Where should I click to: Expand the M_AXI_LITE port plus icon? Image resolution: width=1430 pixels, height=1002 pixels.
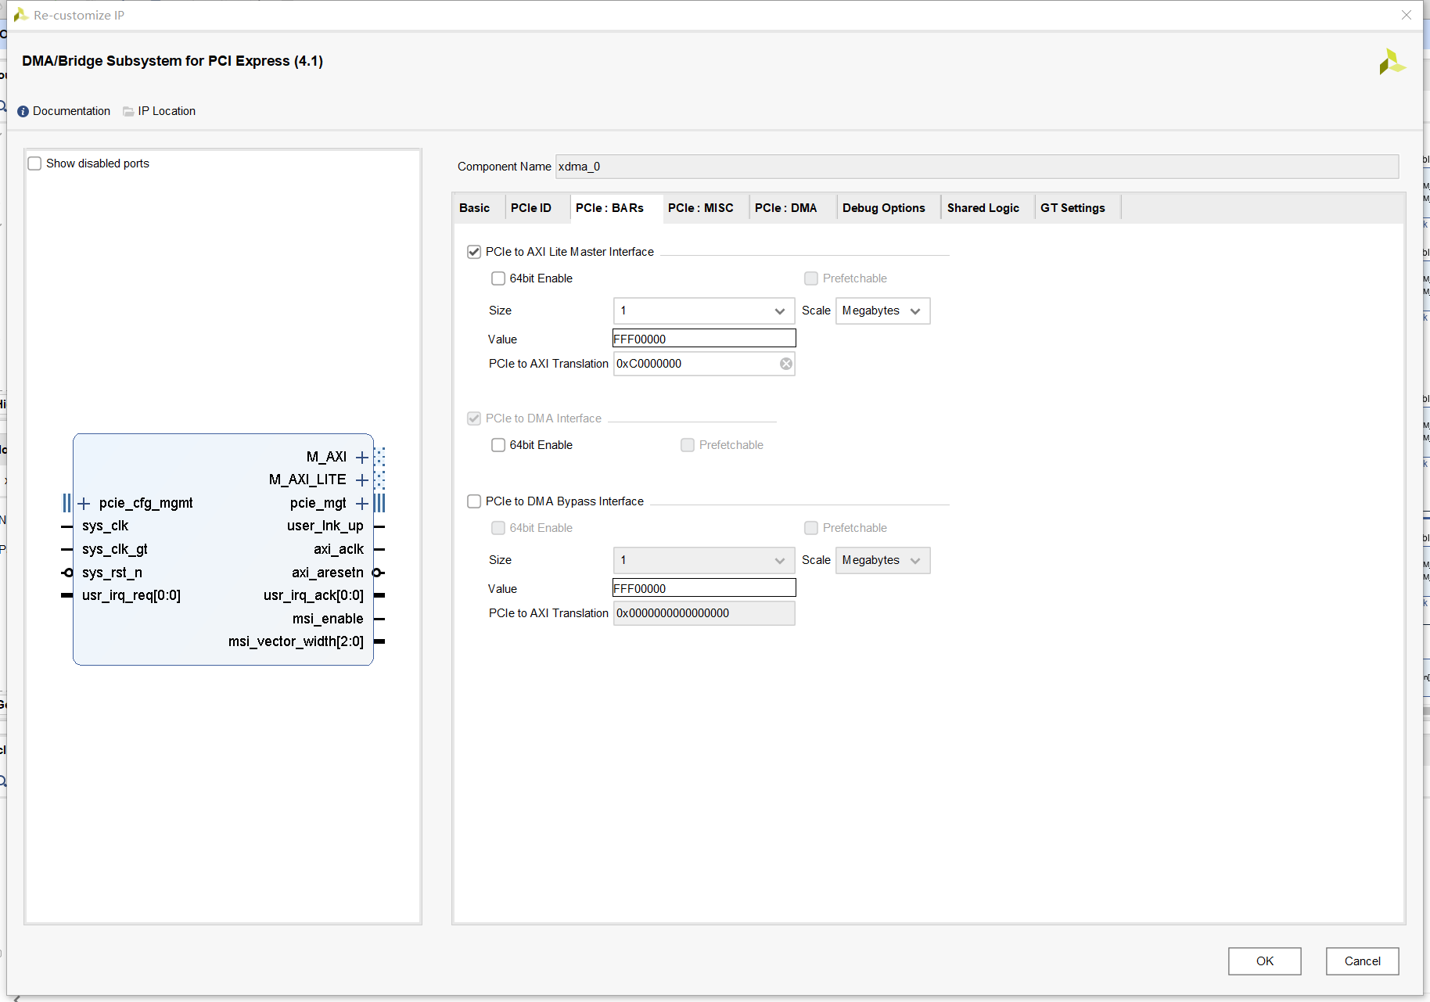[361, 479]
